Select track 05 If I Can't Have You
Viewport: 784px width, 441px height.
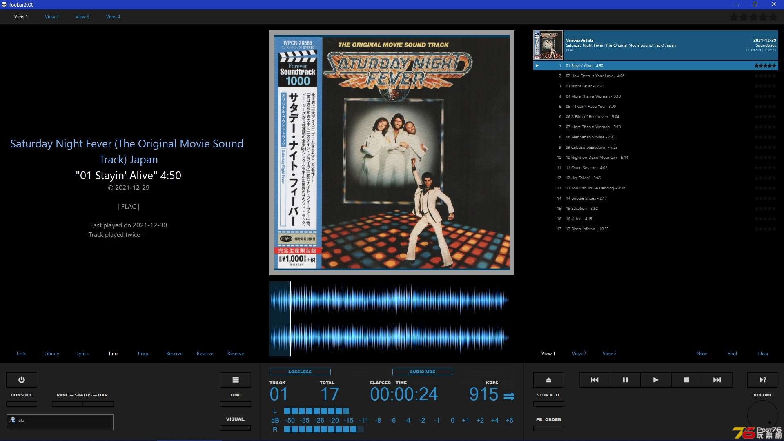656,107
